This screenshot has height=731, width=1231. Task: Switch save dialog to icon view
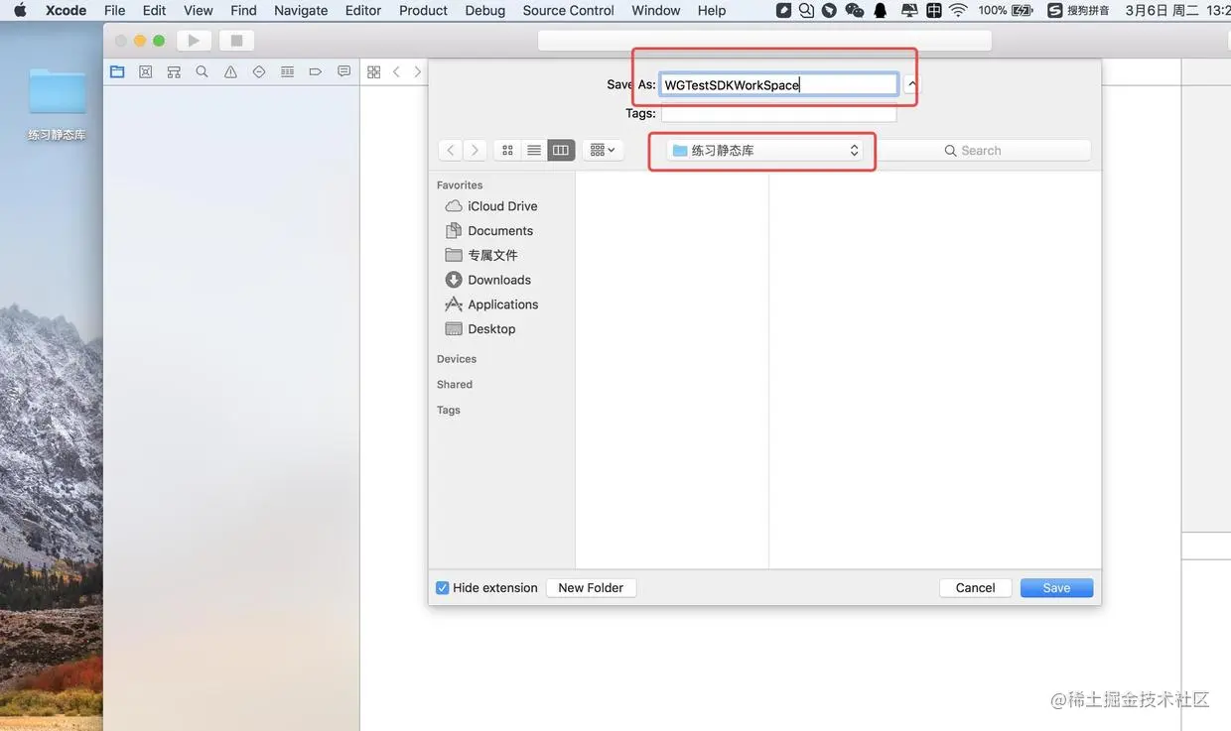(507, 150)
